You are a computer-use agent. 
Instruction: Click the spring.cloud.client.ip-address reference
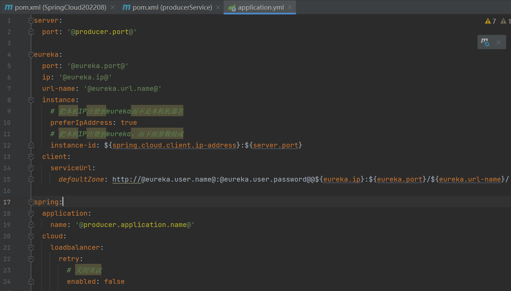tap(174, 145)
